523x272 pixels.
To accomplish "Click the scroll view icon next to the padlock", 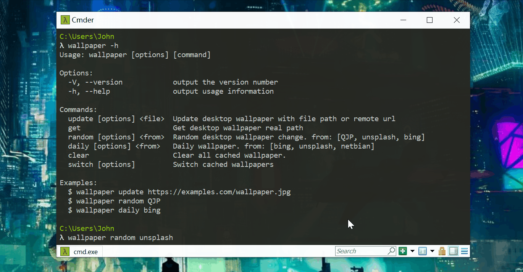I will 453,251.
